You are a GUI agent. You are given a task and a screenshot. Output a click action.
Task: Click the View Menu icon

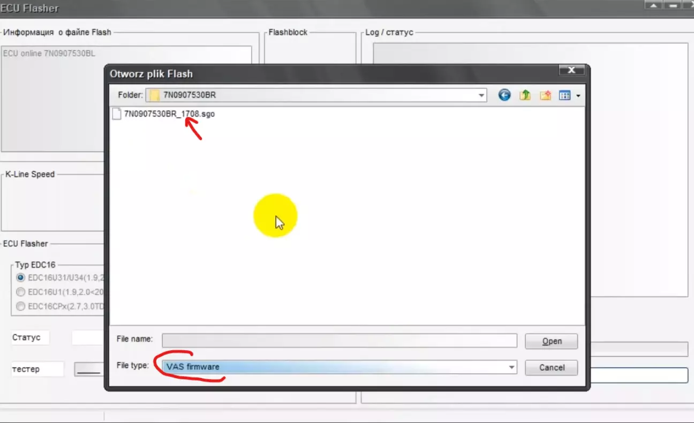click(564, 95)
